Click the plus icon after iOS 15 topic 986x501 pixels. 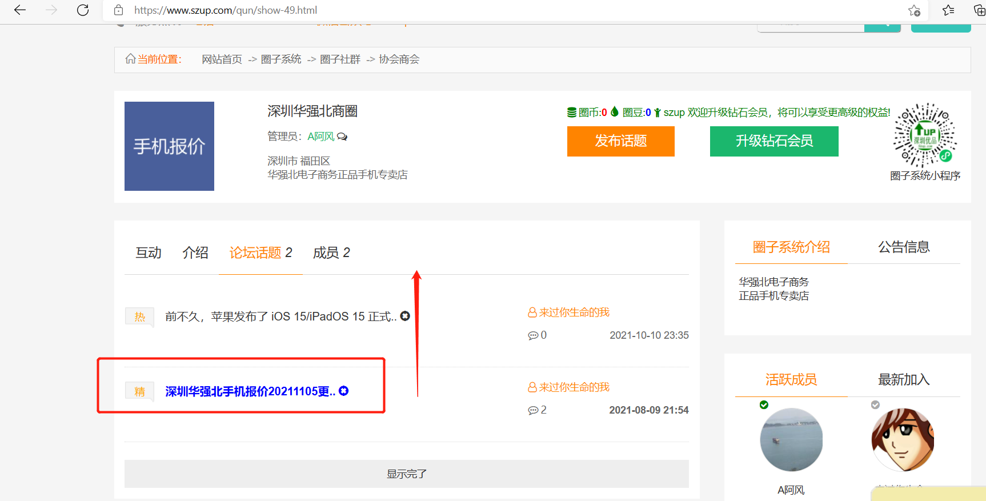click(x=405, y=316)
